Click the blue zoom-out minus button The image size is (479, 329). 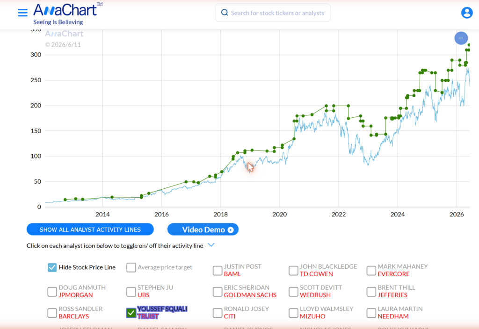pos(461,38)
